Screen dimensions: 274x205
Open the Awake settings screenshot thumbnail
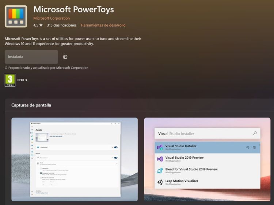pos(75,159)
